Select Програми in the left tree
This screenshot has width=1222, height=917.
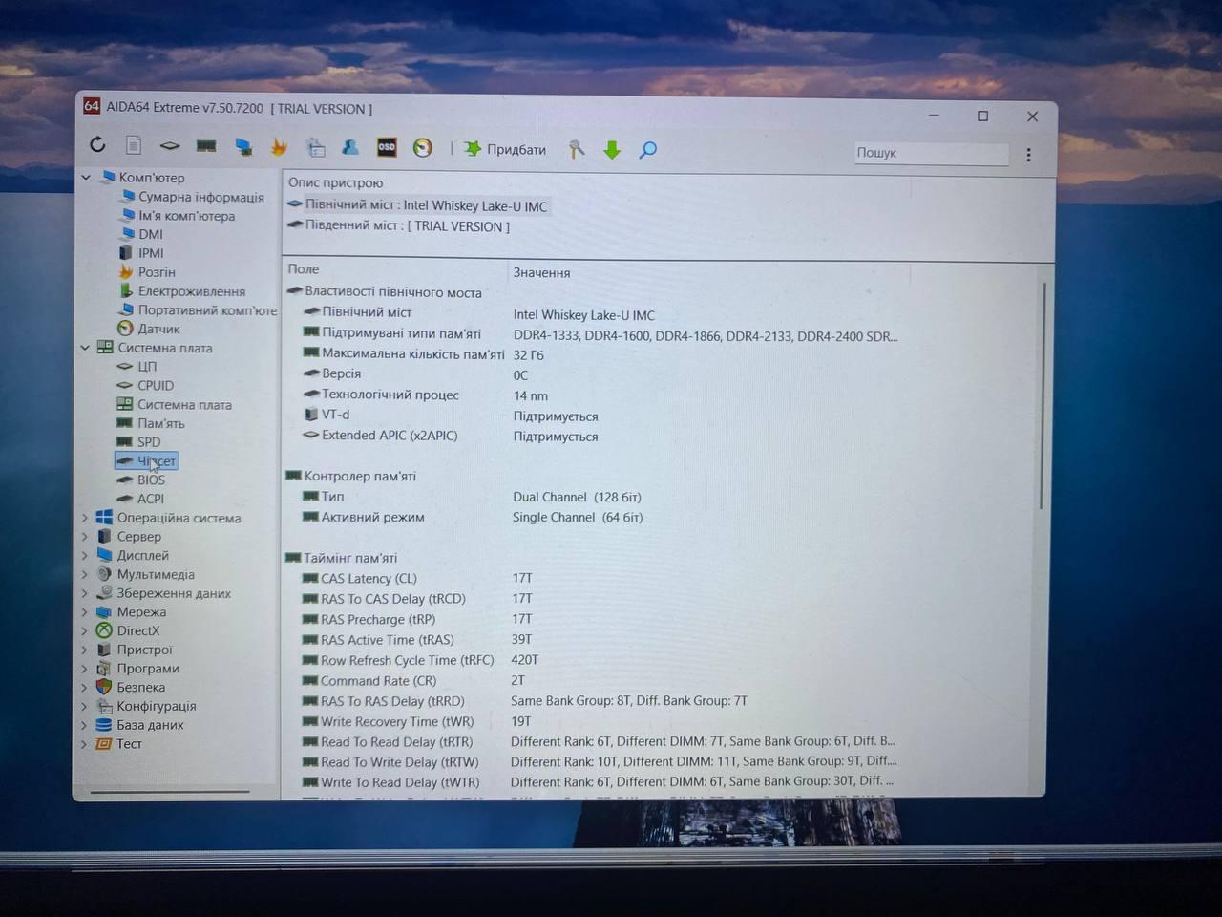click(x=147, y=669)
